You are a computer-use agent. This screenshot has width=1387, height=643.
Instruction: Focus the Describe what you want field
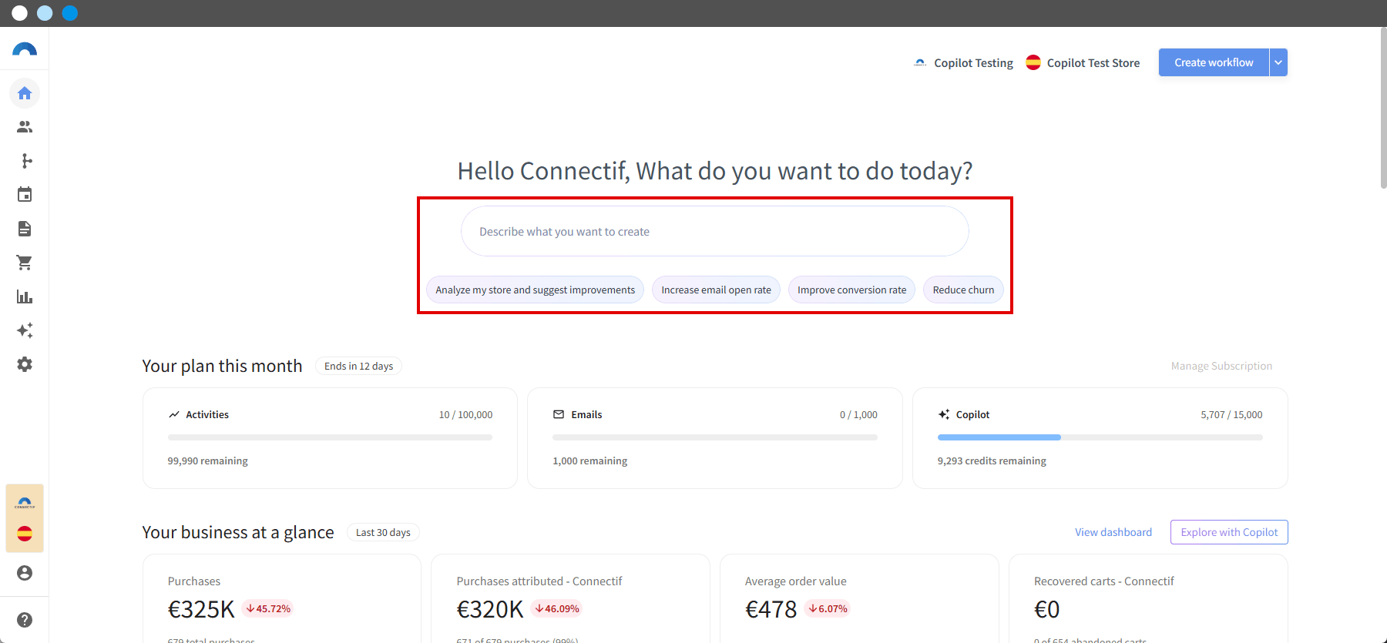click(x=714, y=231)
